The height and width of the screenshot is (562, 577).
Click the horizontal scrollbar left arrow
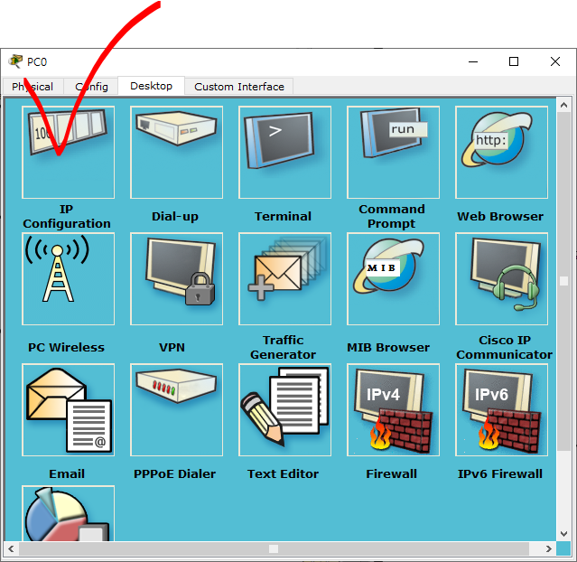11,548
